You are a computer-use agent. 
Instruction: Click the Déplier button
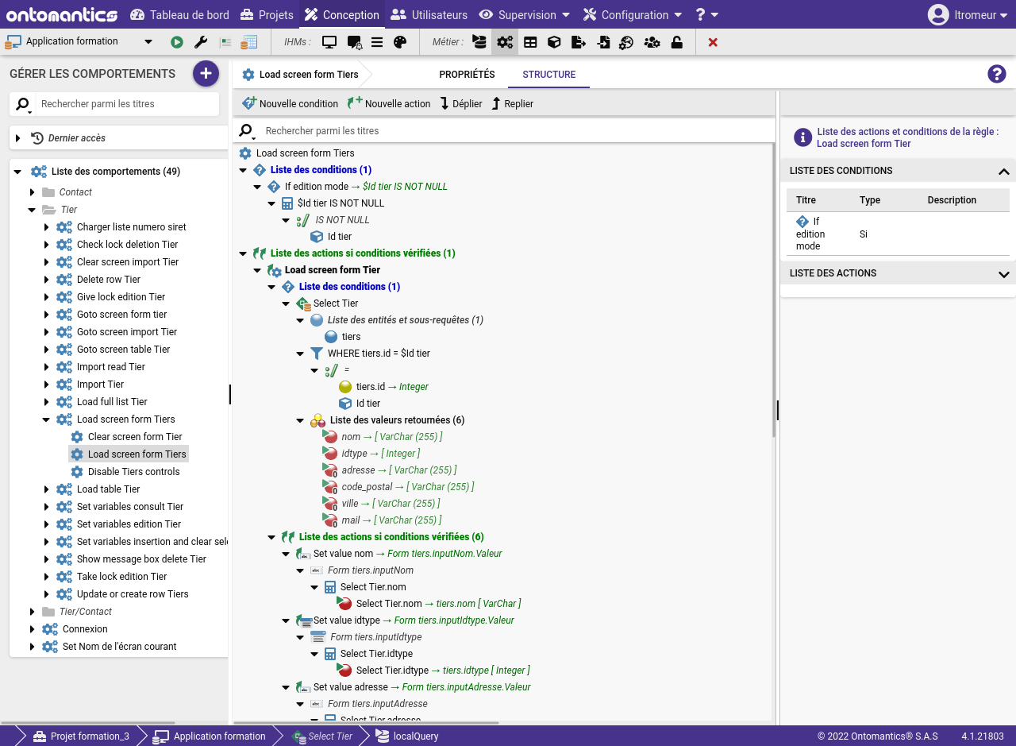[461, 103]
